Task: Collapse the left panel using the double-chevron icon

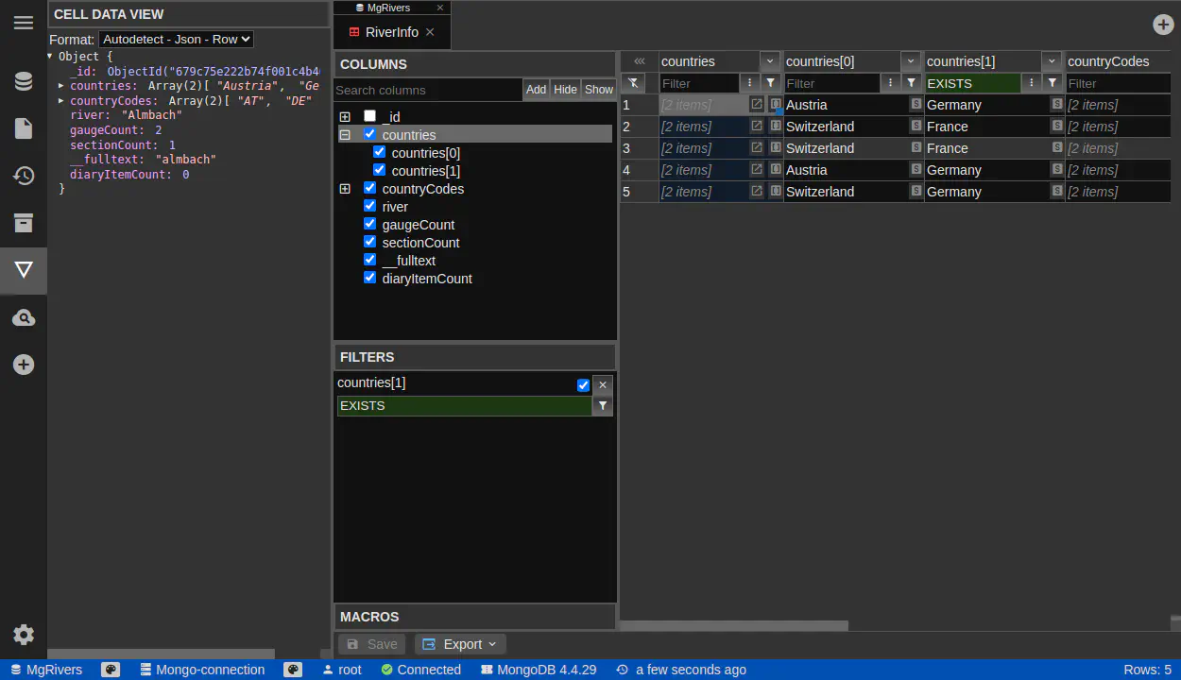Action: [x=640, y=61]
